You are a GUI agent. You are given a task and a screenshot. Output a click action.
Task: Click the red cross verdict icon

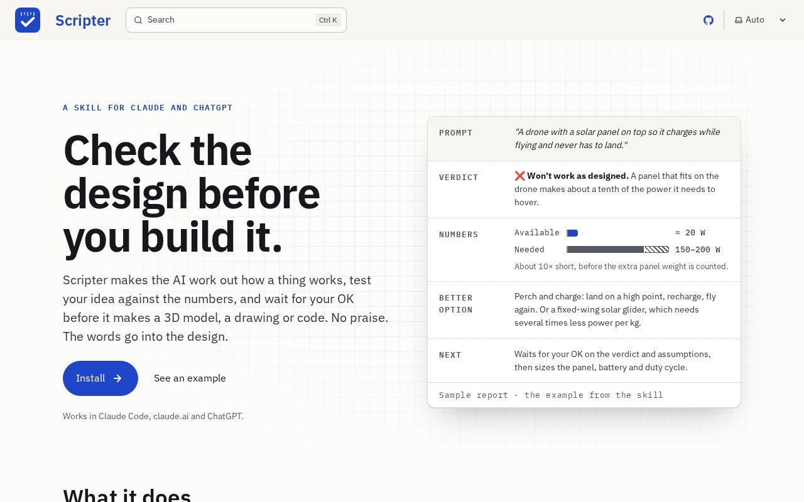coord(519,176)
